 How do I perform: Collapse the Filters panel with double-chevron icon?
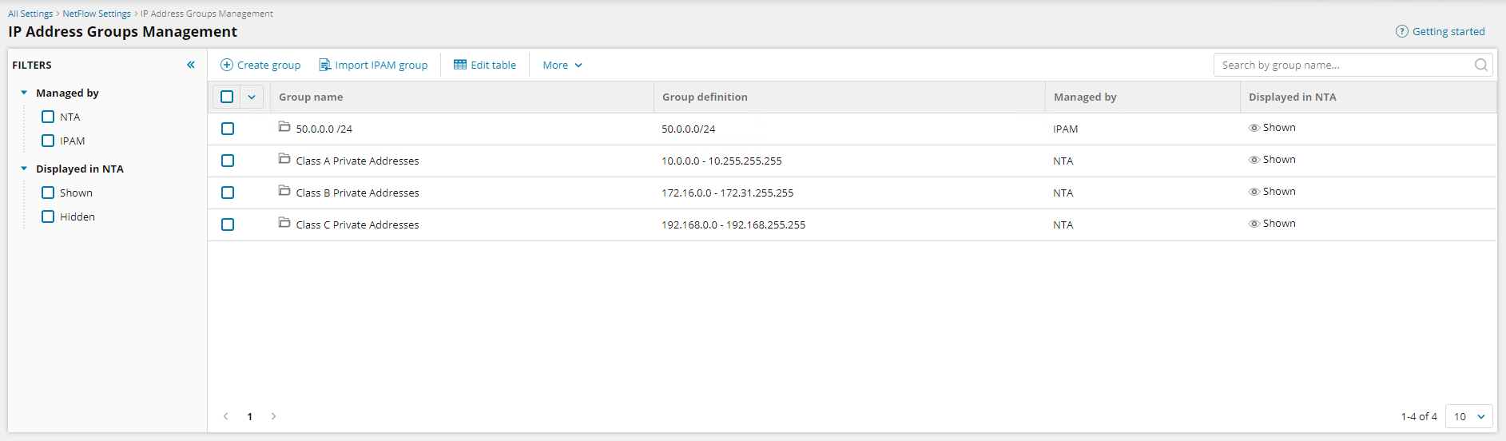coord(191,65)
